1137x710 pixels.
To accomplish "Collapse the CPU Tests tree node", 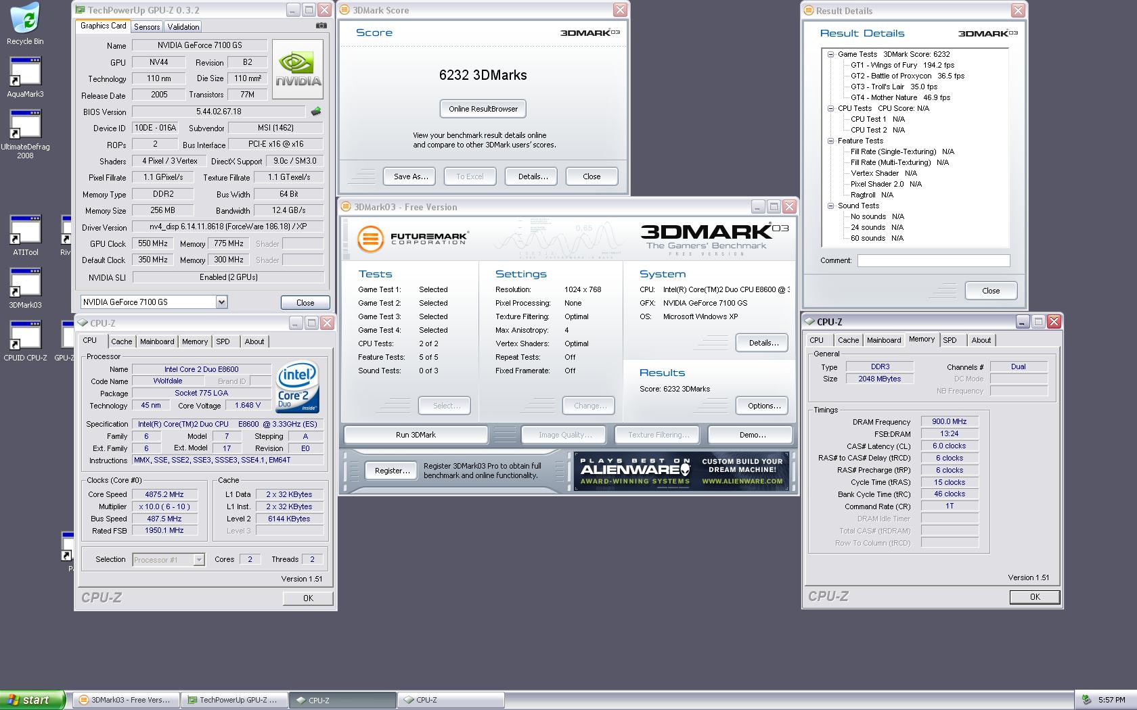I will [x=830, y=108].
